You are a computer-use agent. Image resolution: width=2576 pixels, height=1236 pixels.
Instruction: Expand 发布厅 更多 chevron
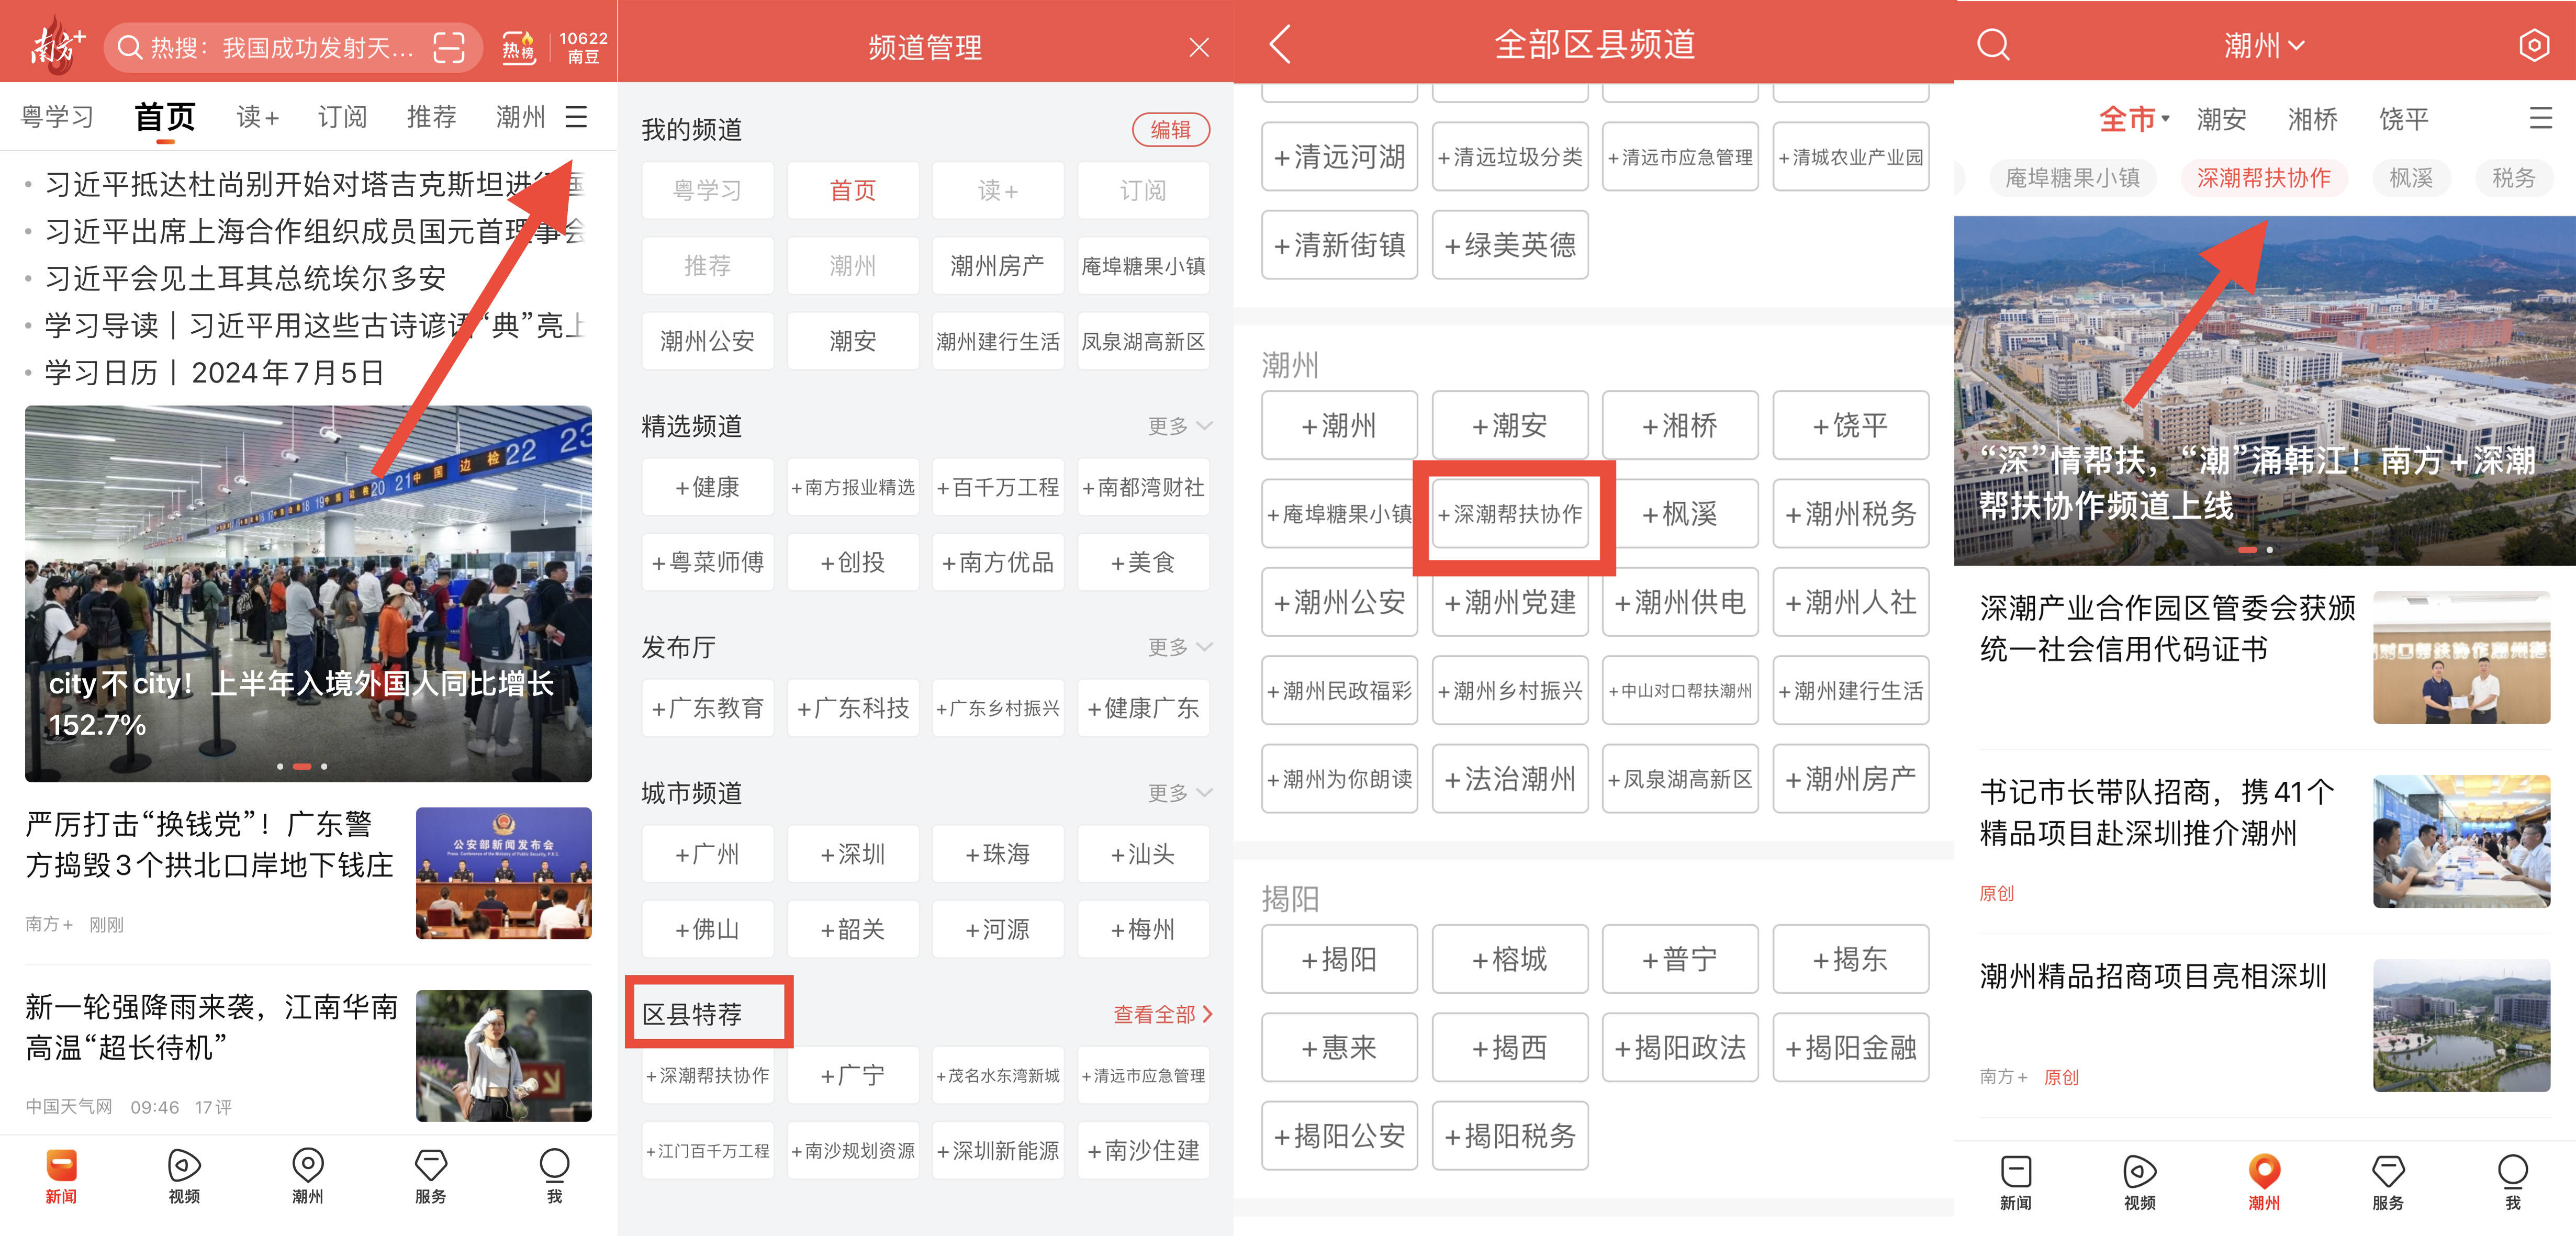[1180, 647]
